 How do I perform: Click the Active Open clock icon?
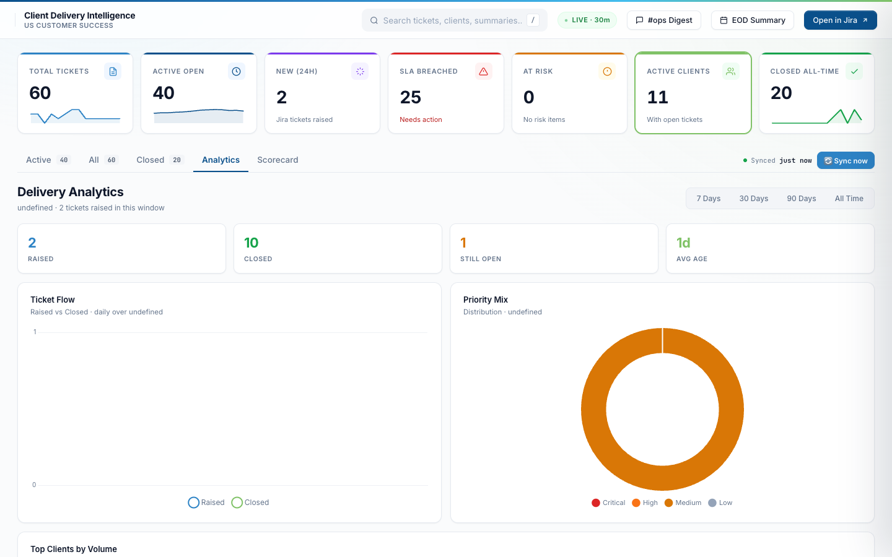tap(236, 71)
